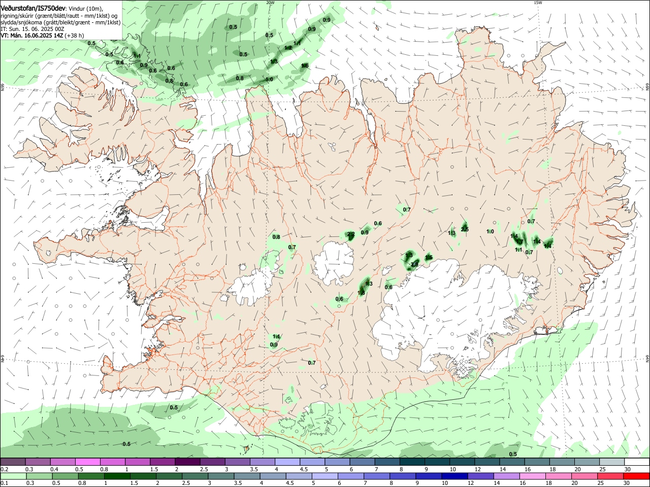650x487 pixels.
Task: Click the top-row white swatch after 30
Action: [x=636, y=462]
